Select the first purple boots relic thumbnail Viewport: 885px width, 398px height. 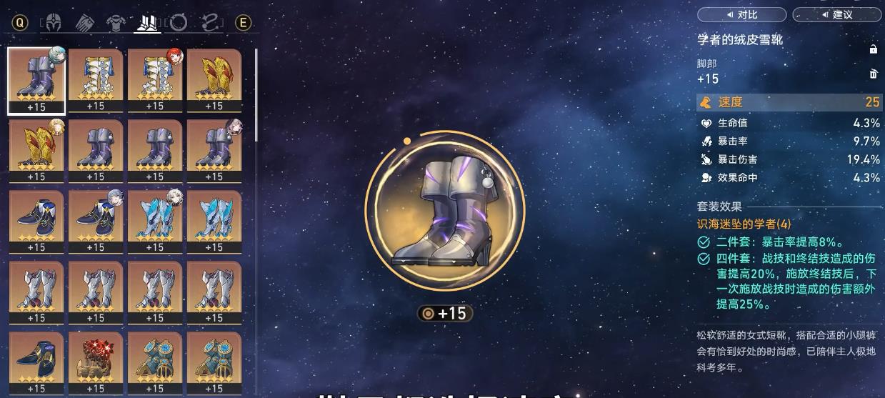click(x=36, y=81)
